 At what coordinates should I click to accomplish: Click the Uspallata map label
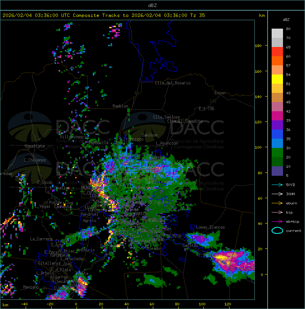click(35, 146)
